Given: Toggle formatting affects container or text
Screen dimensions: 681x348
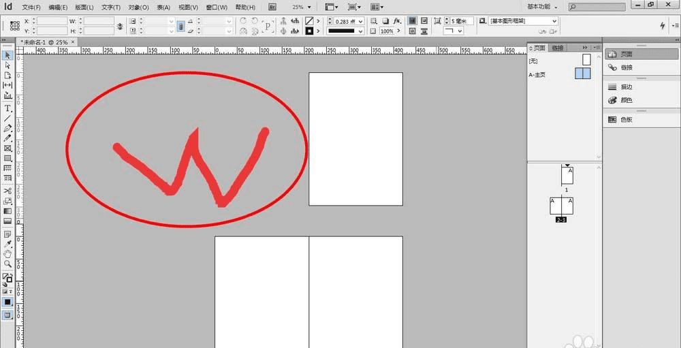Looking at the screenshot, I should 7,291.
